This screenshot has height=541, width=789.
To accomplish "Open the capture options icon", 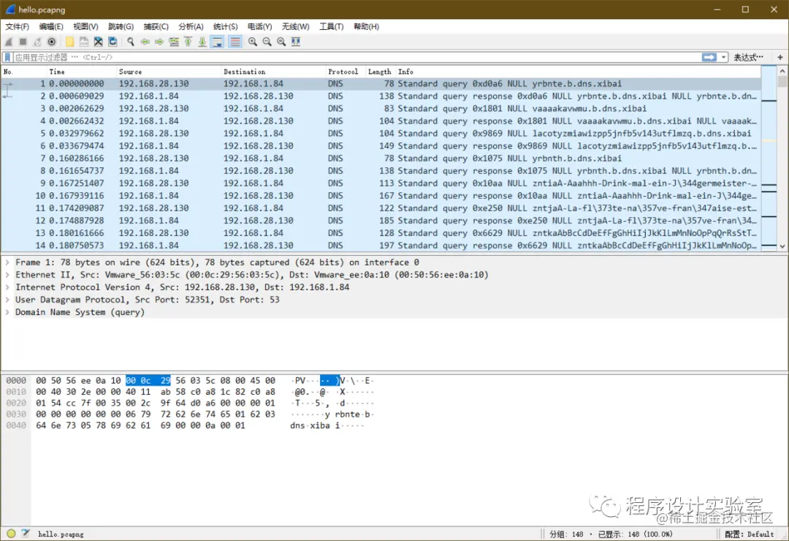I will pos(51,42).
